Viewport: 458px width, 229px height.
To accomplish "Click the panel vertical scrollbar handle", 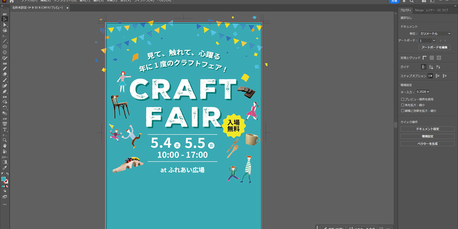I will 396,125.
